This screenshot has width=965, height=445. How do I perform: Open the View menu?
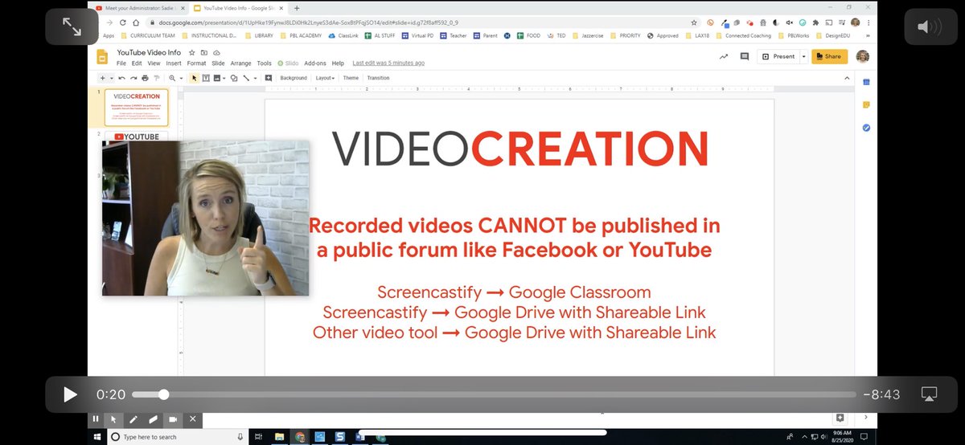point(154,63)
